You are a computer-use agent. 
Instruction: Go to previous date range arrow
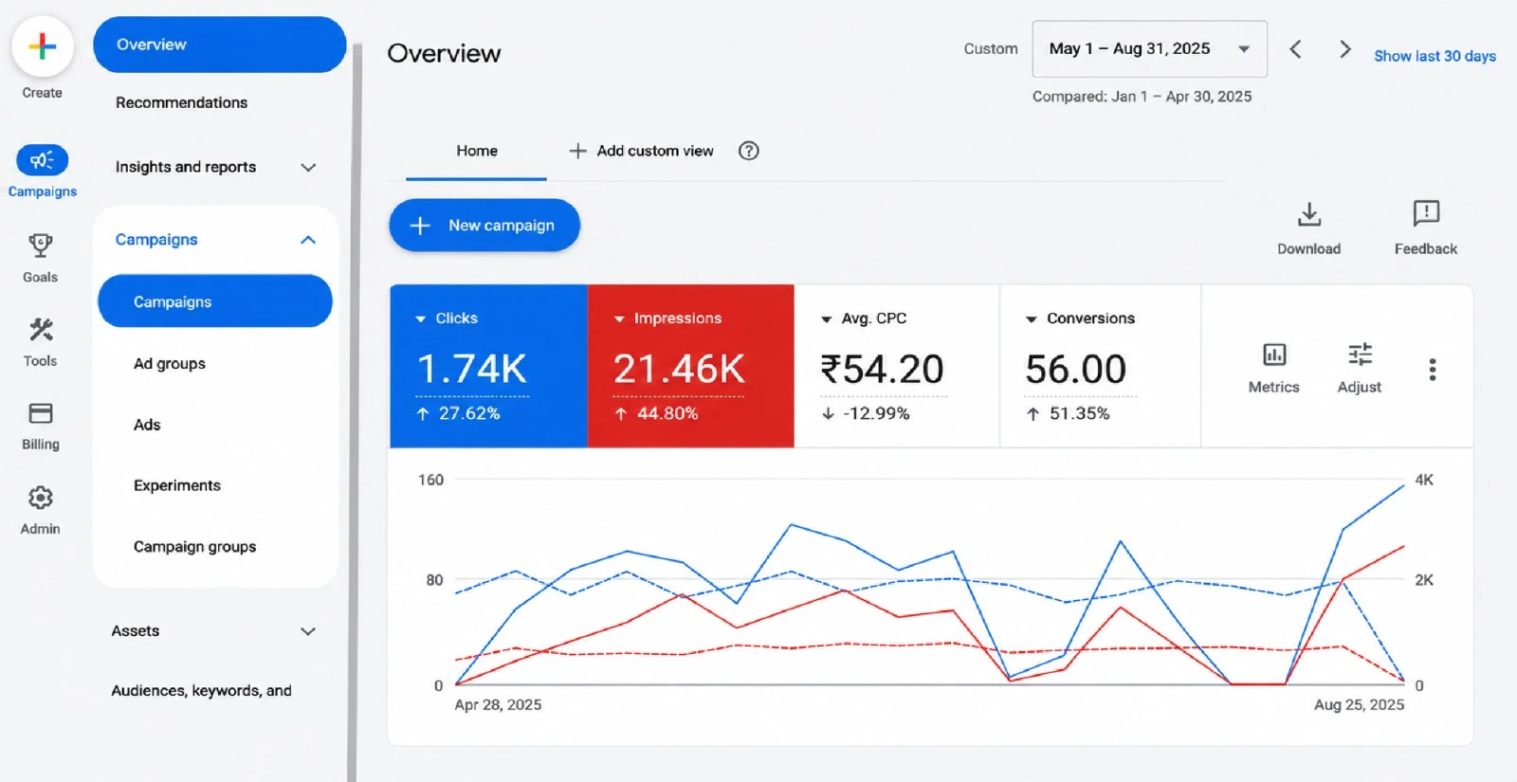tap(1295, 49)
